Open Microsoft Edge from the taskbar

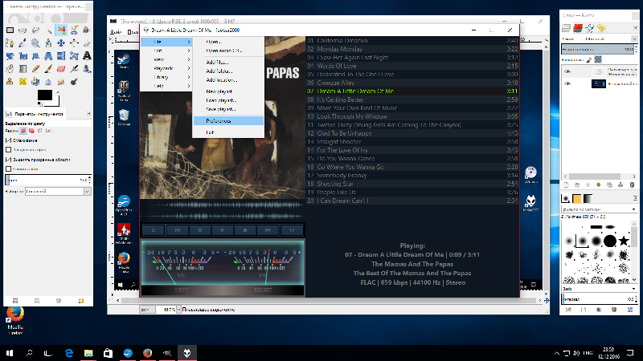[x=69, y=353]
